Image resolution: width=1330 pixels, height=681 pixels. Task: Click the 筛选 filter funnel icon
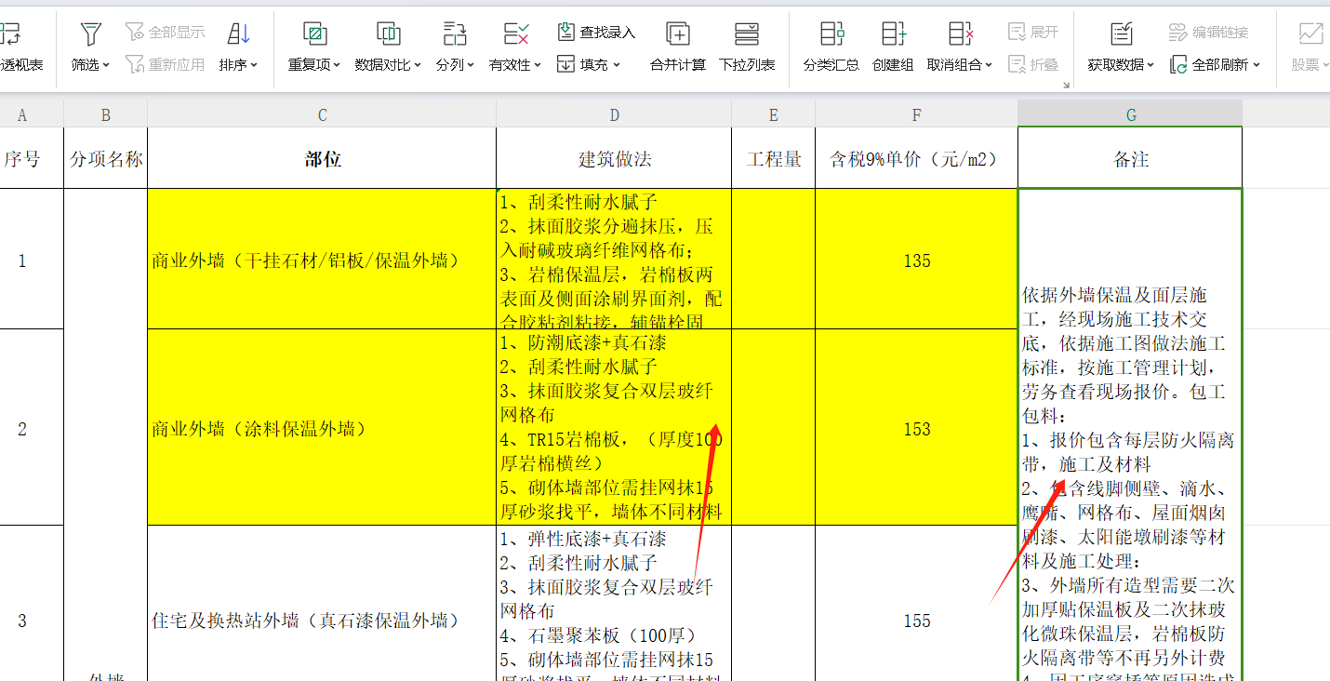click(x=90, y=33)
